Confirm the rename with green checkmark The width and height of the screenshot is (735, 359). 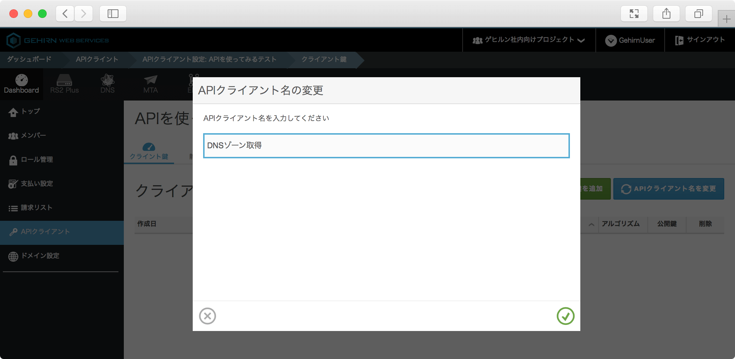(565, 316)
